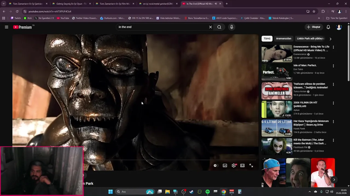Open the Twitch bookmark
This screenshot has width=350, height=196.
click(16, 18)
